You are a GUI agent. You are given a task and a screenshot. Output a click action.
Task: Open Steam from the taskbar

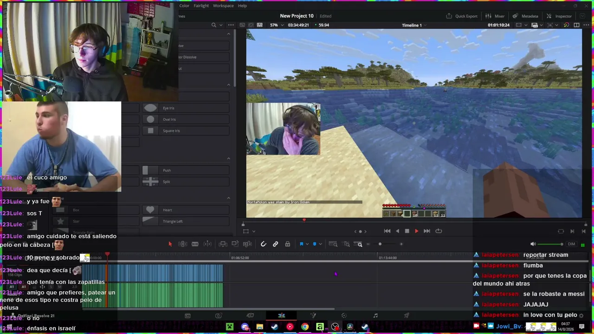[x=275, y=327]
